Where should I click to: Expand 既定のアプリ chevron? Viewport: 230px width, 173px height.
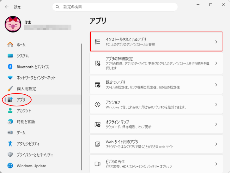[216, 85]
